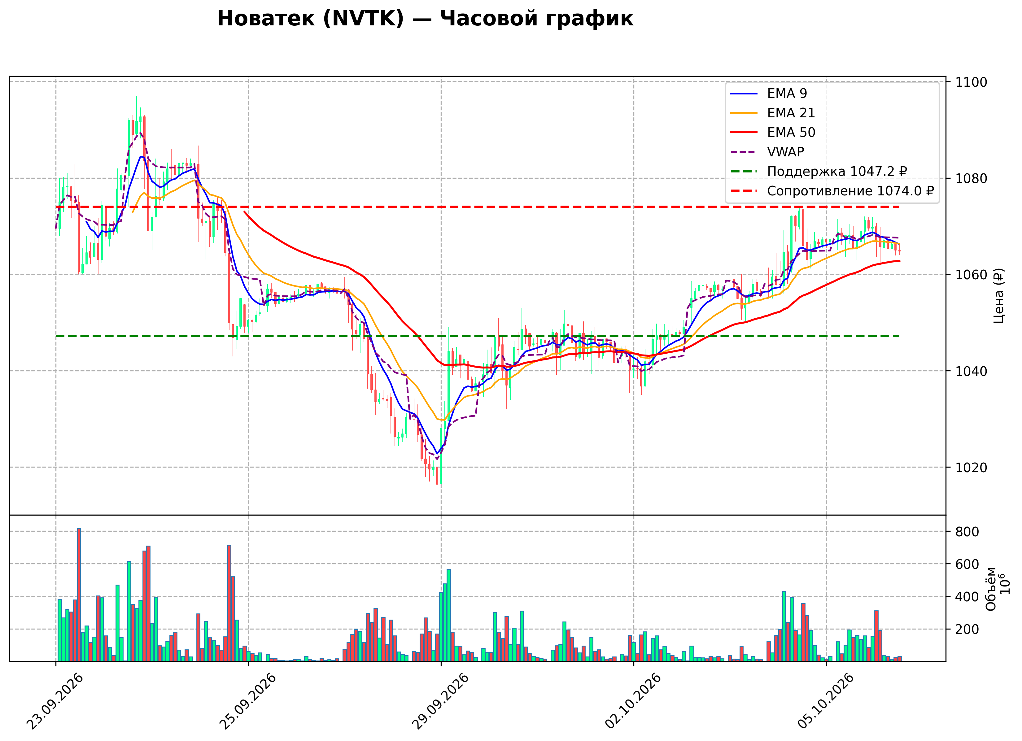
Task: Click the 'Цена (₽)' axis title
Action: tap(998, 295)
